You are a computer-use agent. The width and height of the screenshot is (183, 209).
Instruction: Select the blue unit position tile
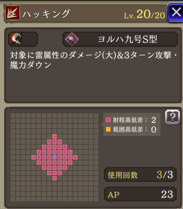pyautogui.click(x=54, y=157)
